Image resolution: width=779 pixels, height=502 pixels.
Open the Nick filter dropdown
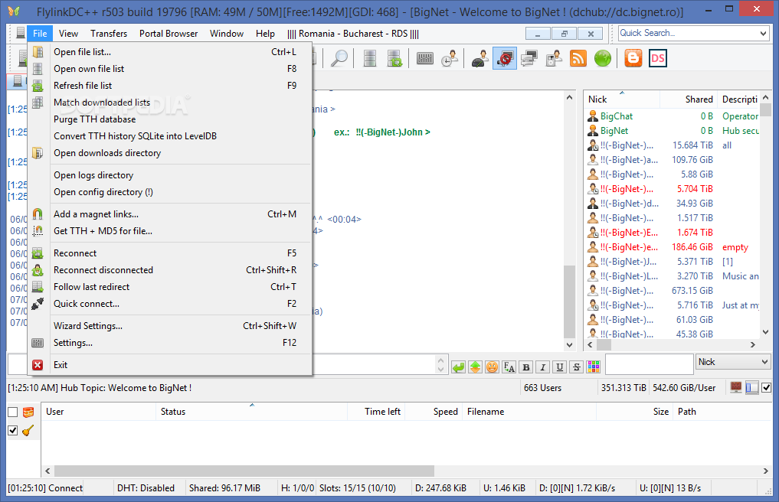pos(764,362)
